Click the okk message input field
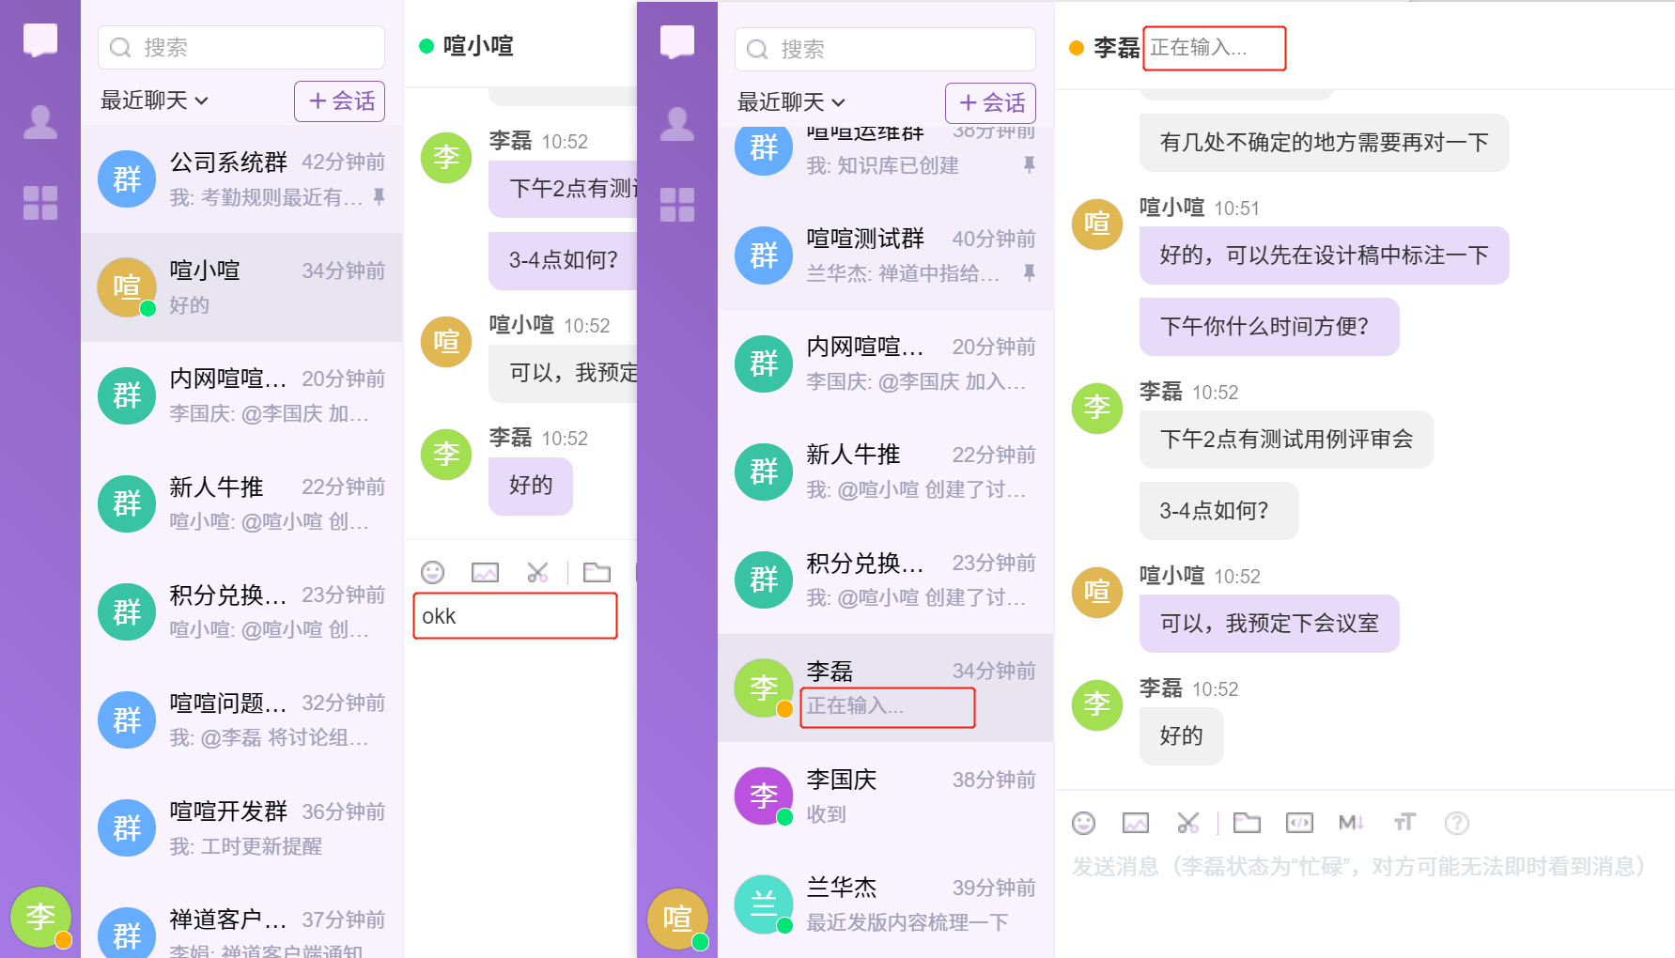Screen dimensions: 1675x958 click(515, 616)
